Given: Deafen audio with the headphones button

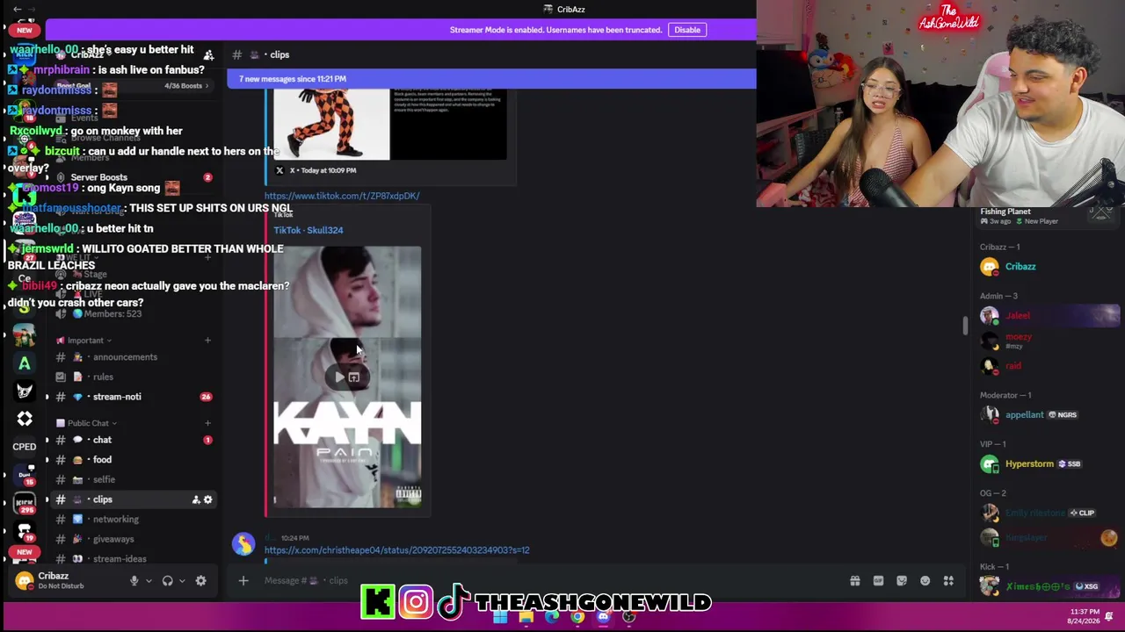Looking at the screenshot, I should click(x=167, y=580).
